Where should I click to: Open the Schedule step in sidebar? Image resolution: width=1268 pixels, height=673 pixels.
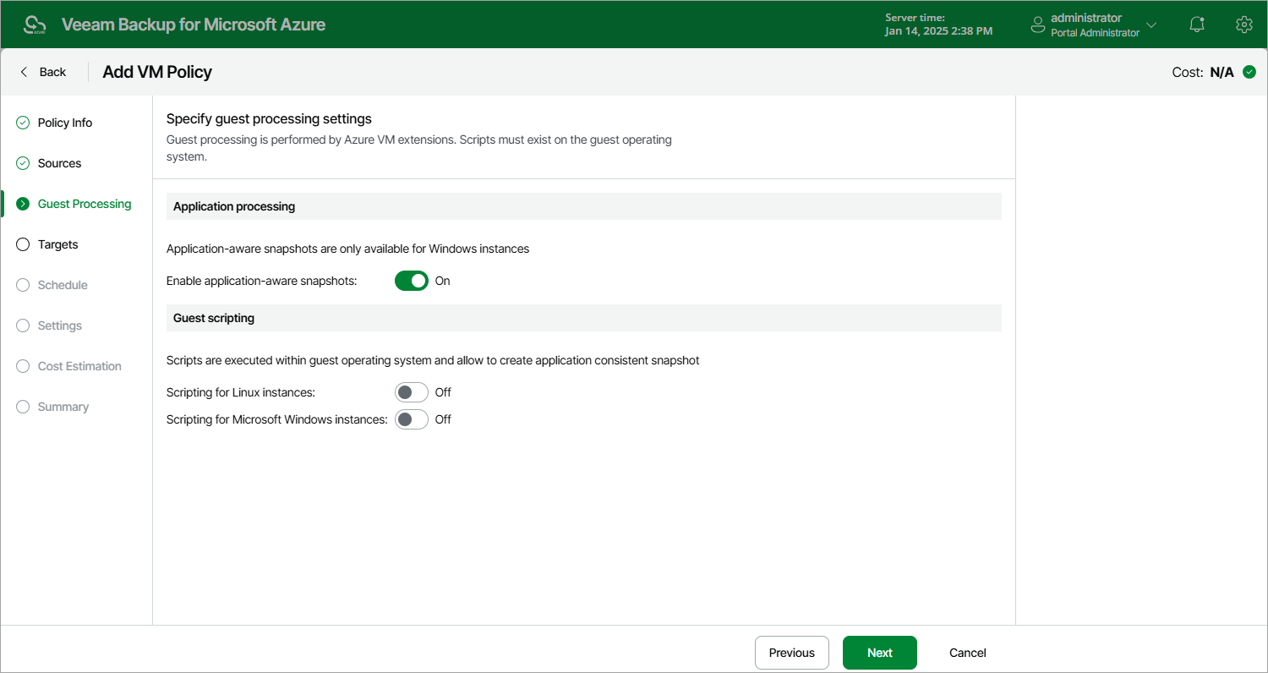pyautogui.click(x=63, y=285)
